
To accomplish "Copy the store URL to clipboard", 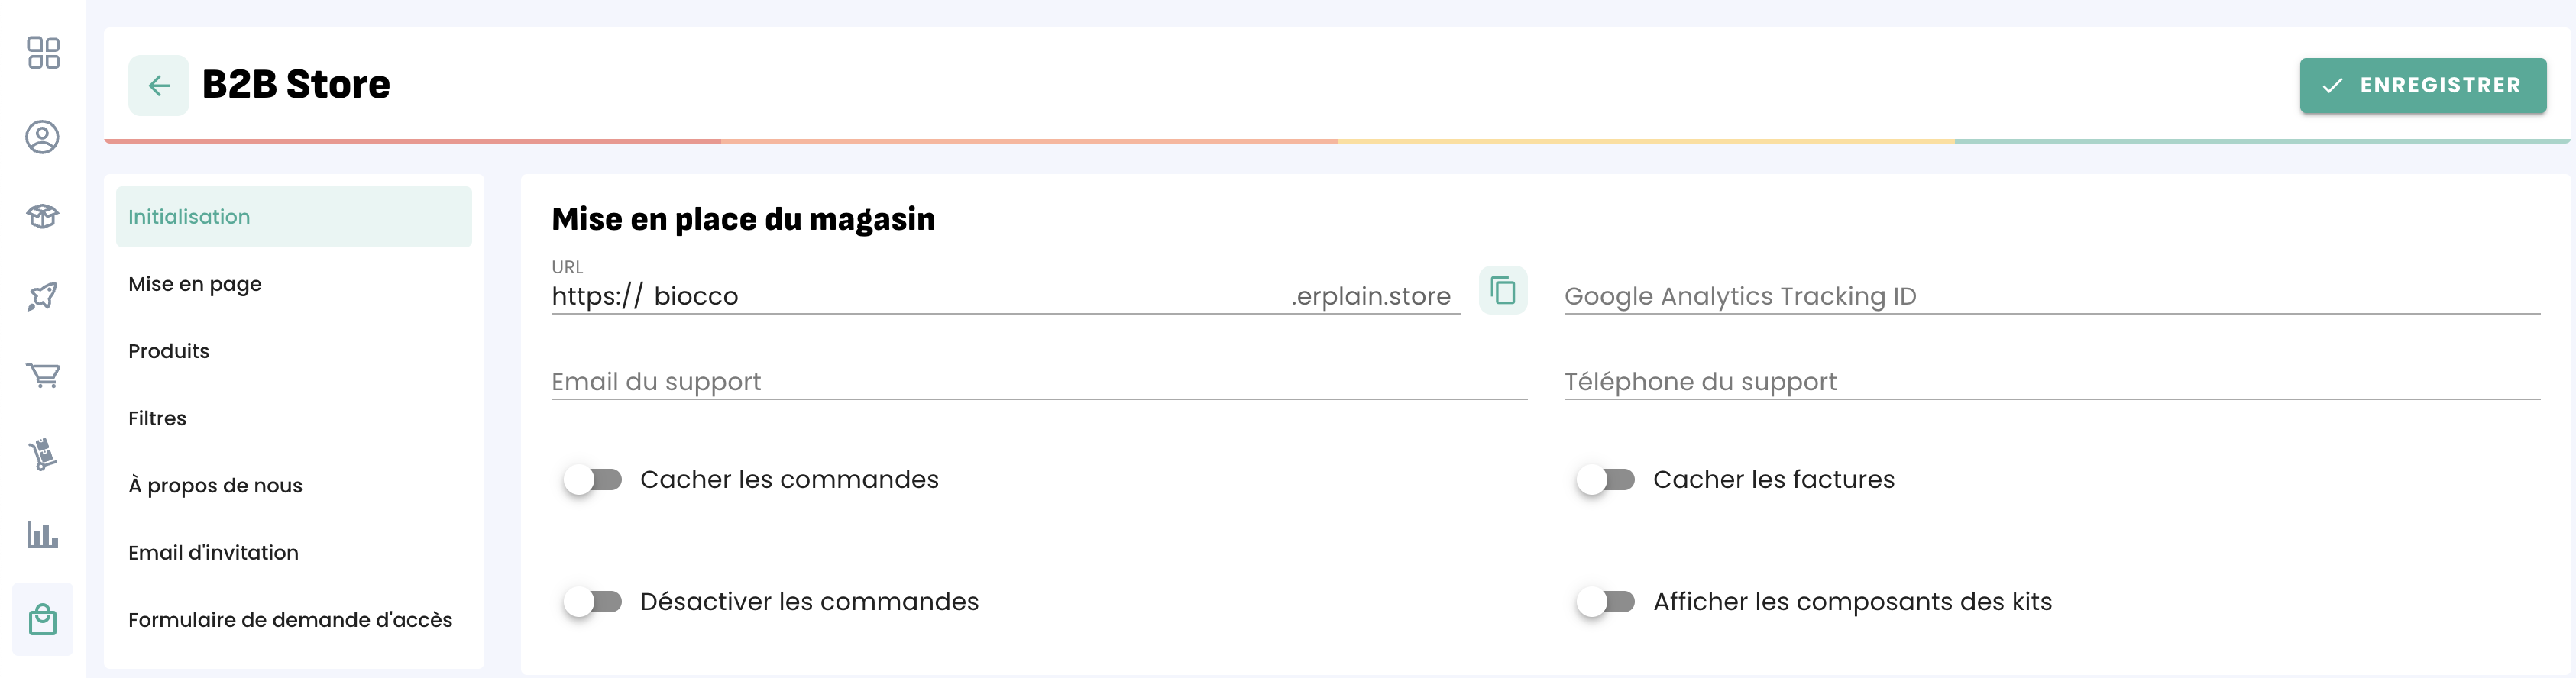I will tap(1502, 291).
